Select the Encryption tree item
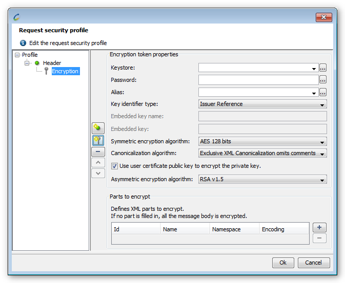This screenshot has height=283, width=345. pos(65,71)
